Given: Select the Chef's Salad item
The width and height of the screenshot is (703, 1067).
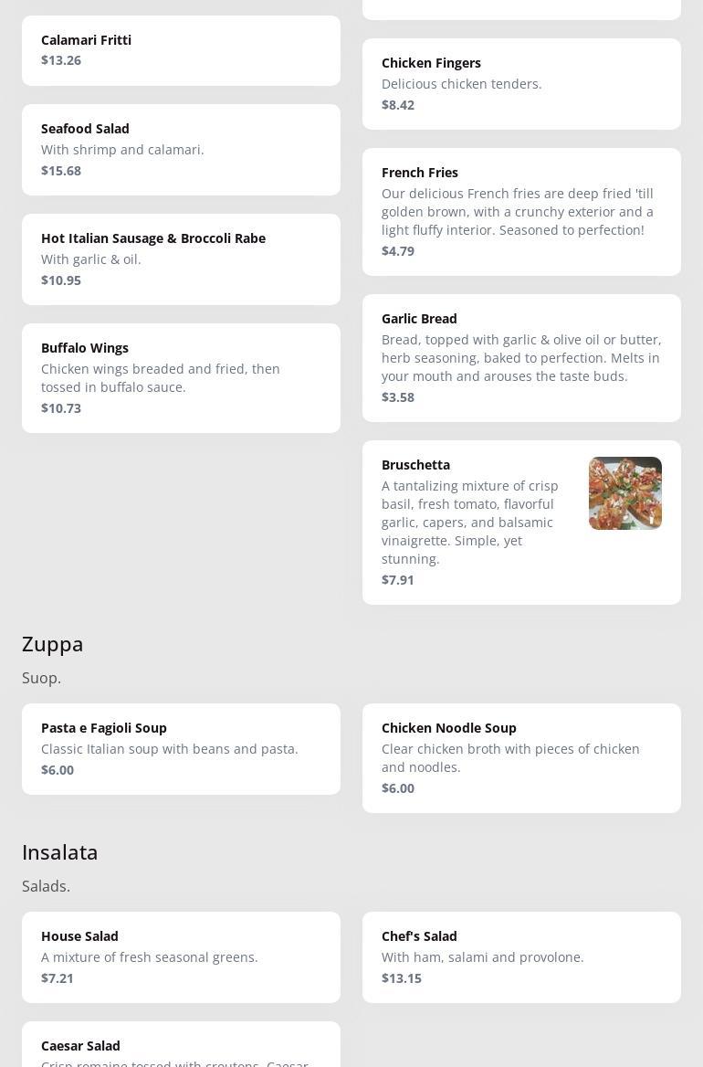Looking at the screenshot, I should click(521, 956).
